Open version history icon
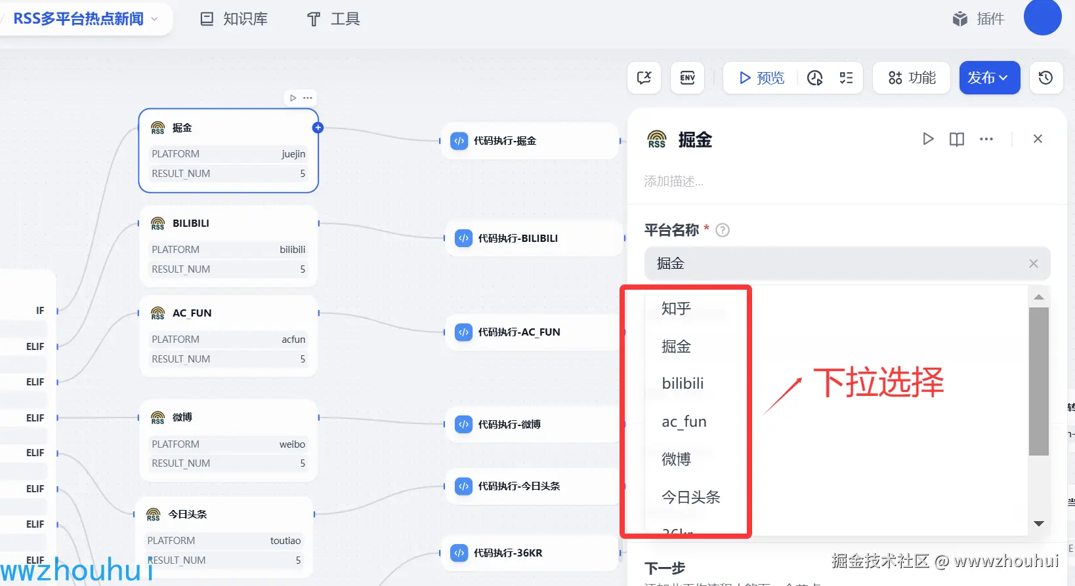The height and width of the screenshot is (586, 1075). (x=1045, y=78)
